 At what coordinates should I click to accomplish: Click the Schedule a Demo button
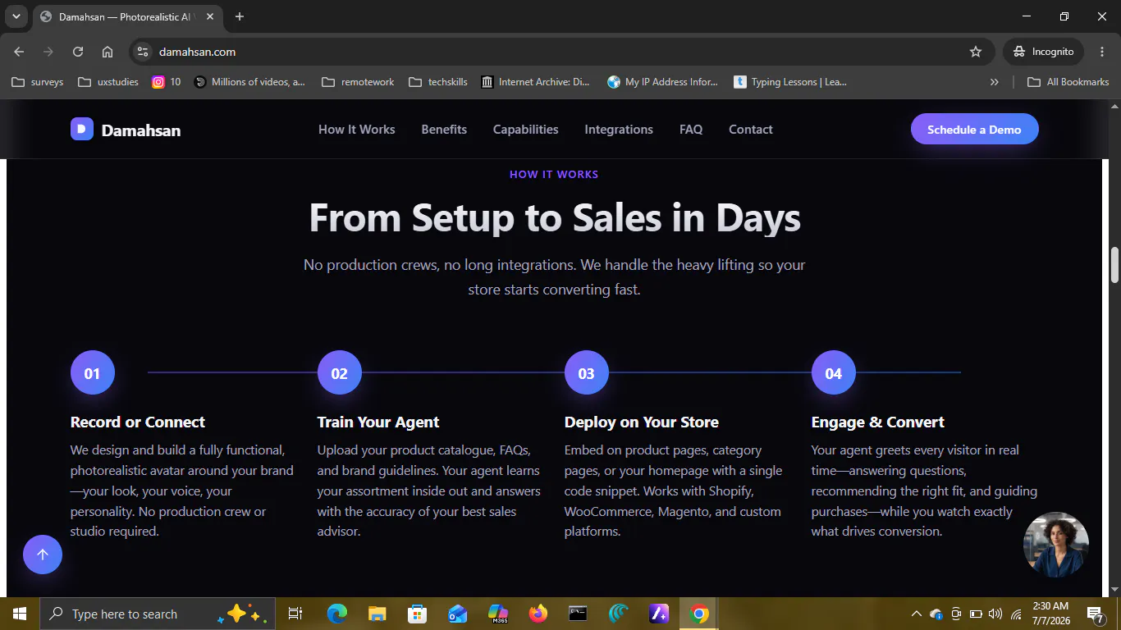[974, 130]
